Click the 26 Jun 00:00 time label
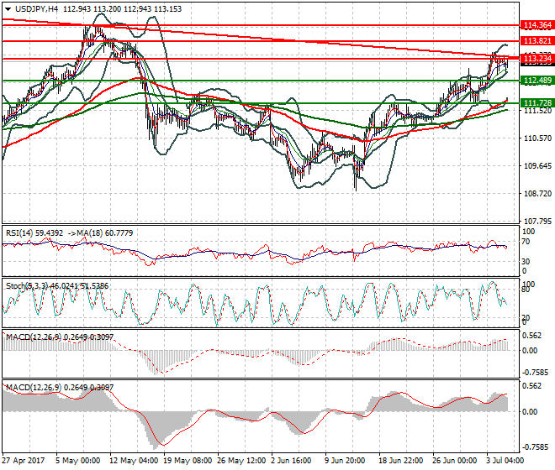Screen dimensions: 555x470 [454, 461]
